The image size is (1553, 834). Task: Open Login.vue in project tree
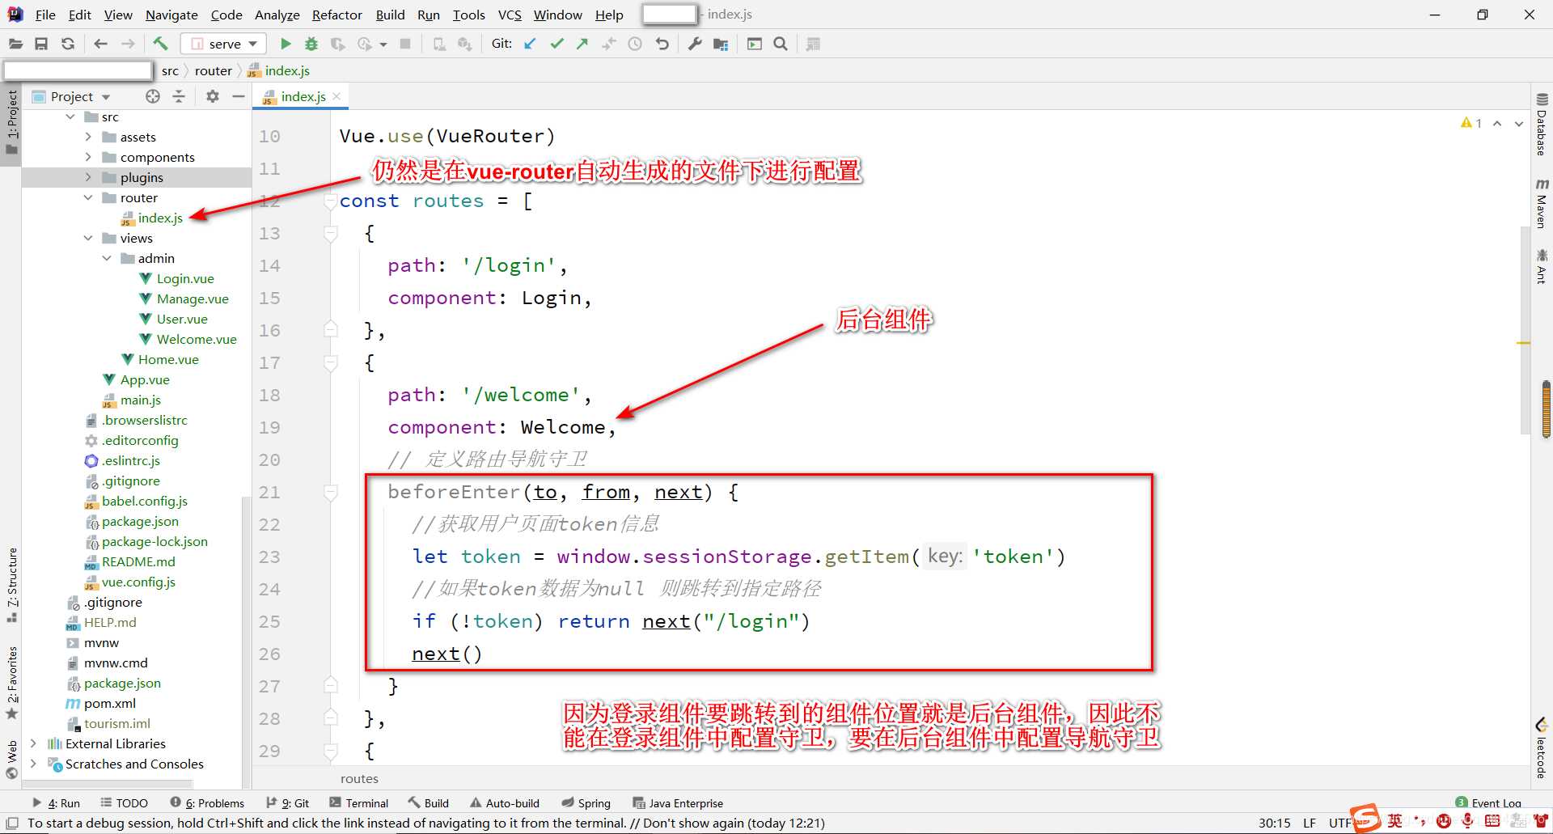pos(185,278)
